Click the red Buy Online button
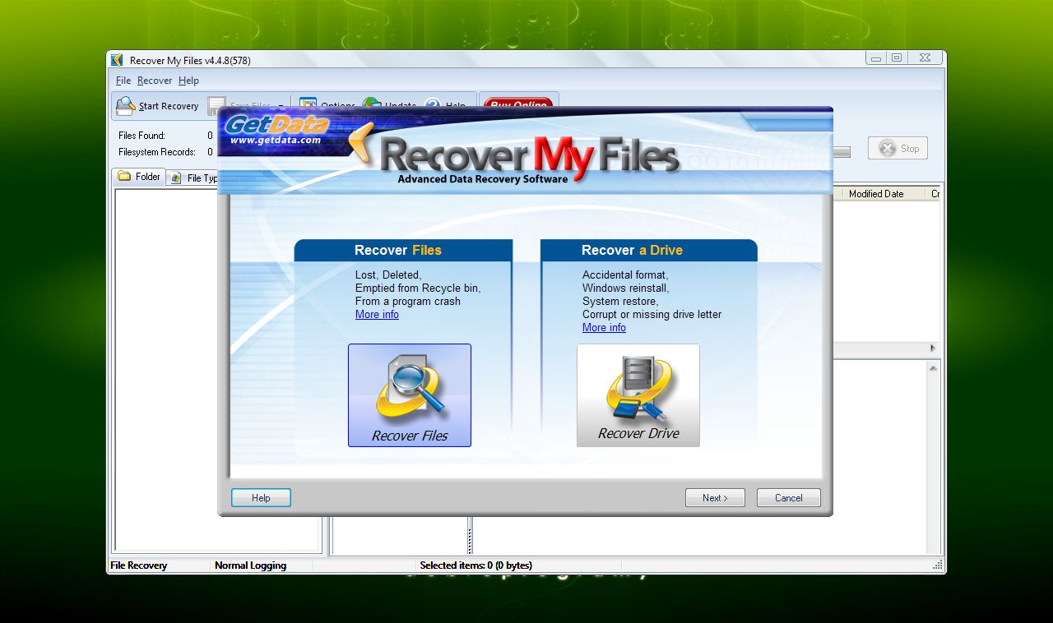Screen dimensions: 1053x623 click(518, 103)
